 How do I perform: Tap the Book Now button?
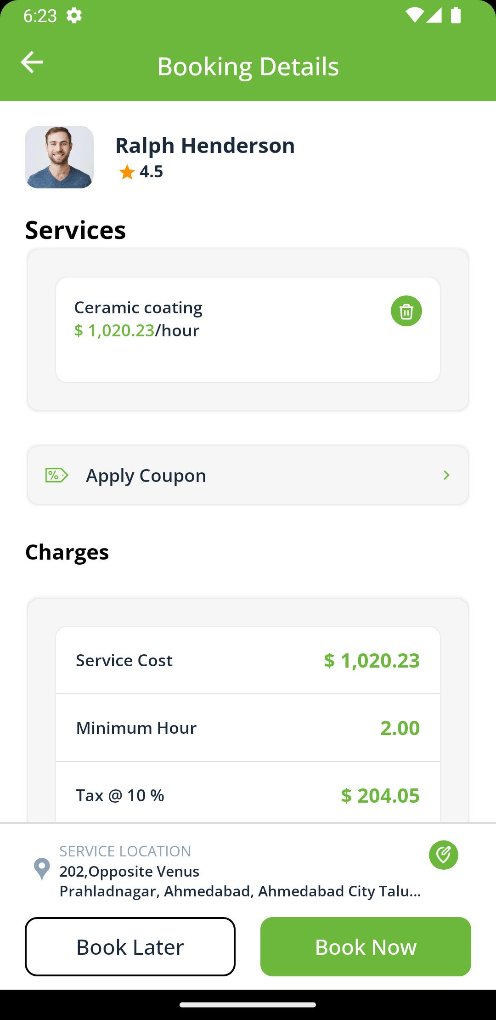click(x=366, y=946)
